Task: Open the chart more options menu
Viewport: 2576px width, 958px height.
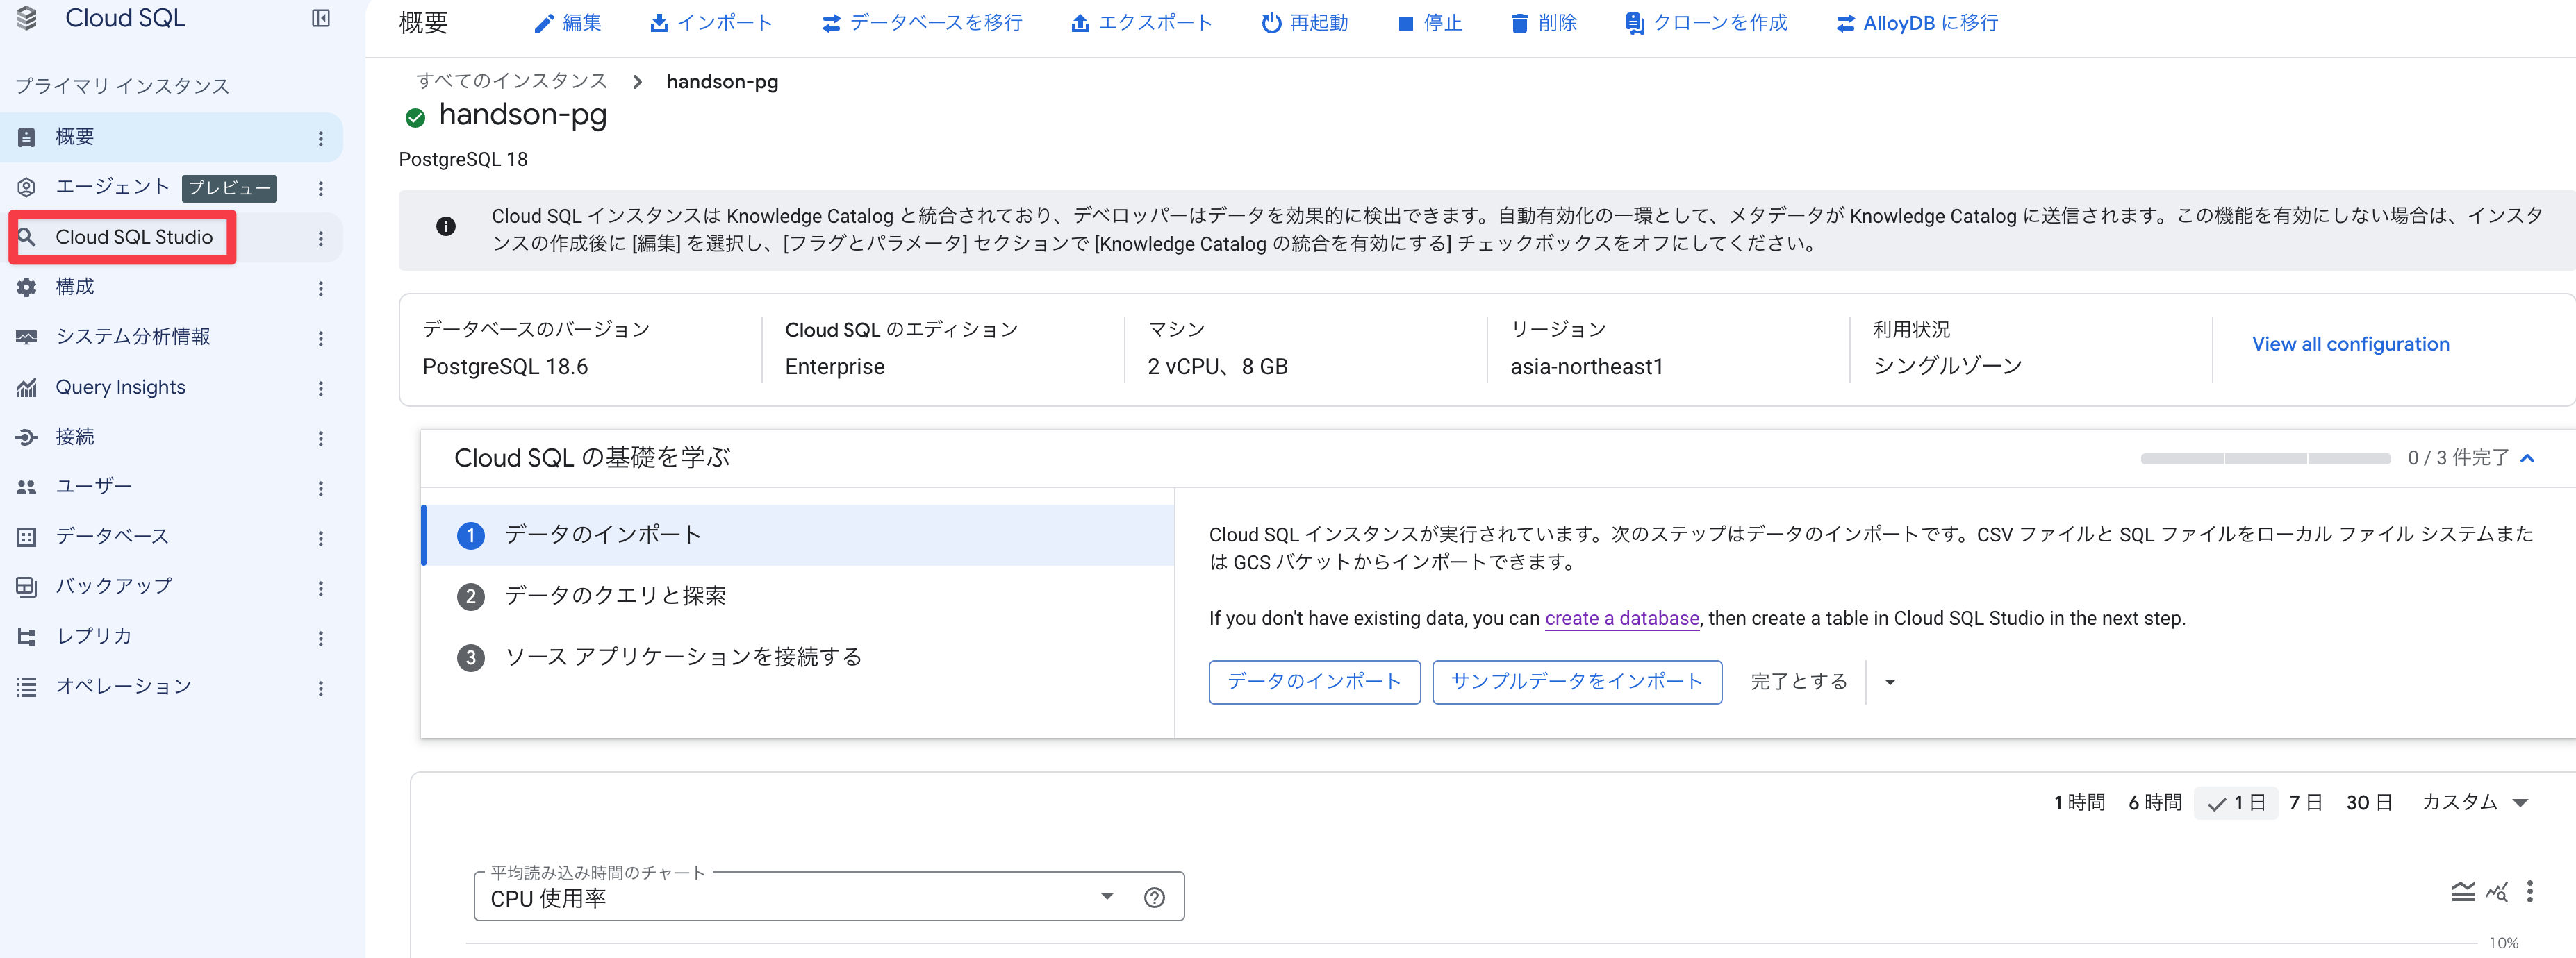Action: [x=2530, y=891]
